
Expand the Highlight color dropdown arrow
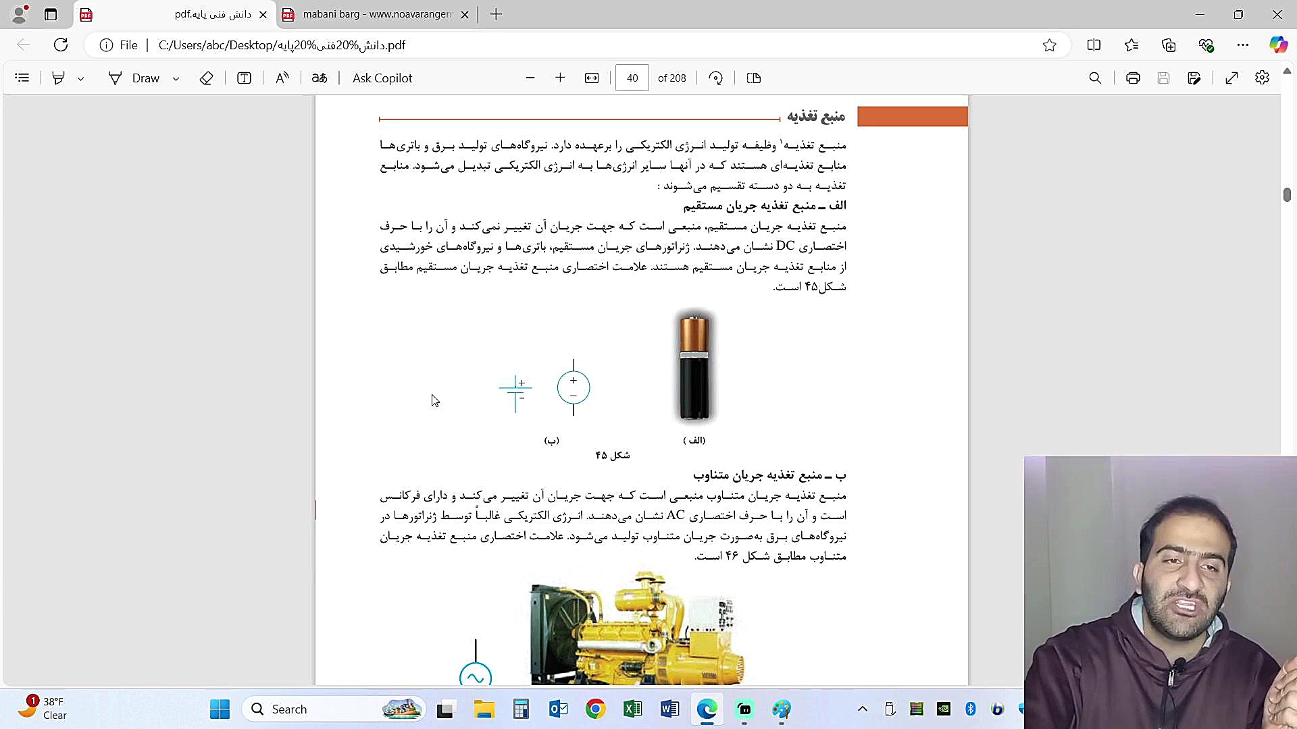click(81, 79)
